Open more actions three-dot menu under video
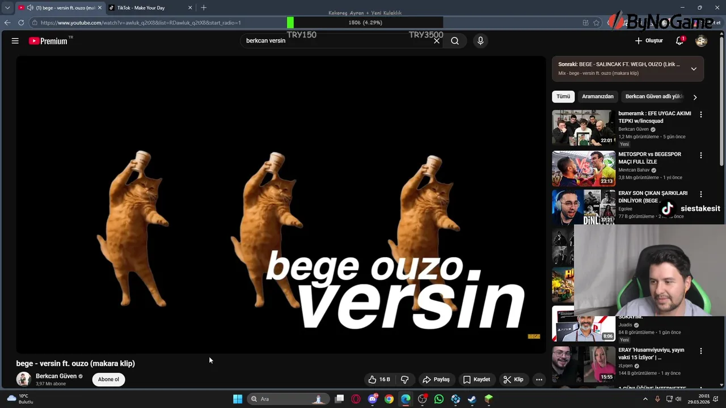Viewport: 726px width, 408px height. pyautogui.click(x=539, y=380)
